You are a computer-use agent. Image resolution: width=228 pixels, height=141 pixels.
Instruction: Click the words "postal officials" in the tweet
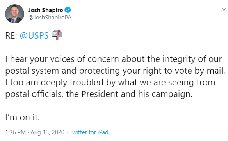pos(33,94)
